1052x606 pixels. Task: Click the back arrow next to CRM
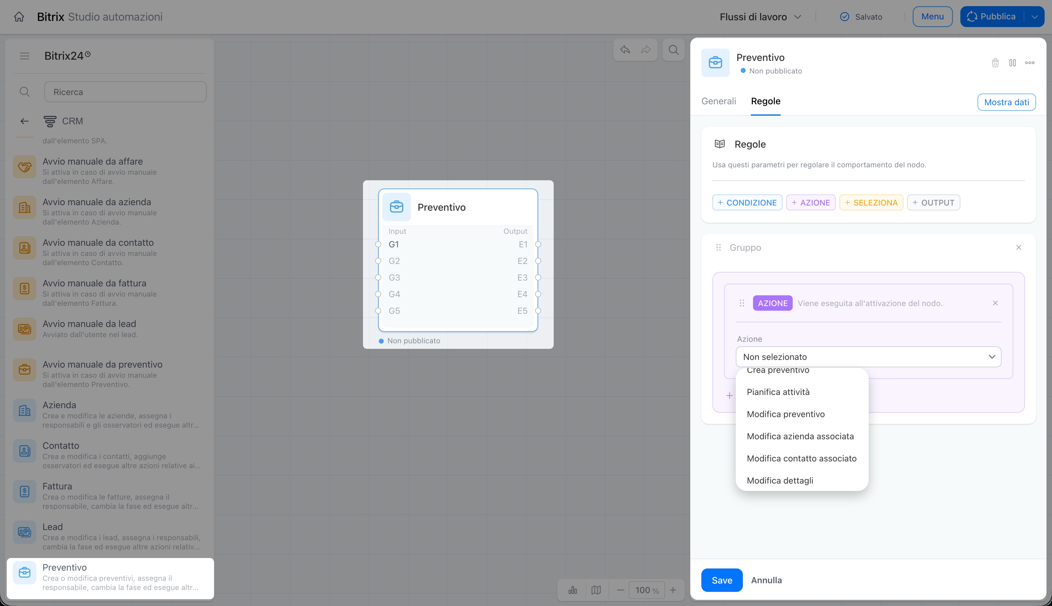point(25,121)
